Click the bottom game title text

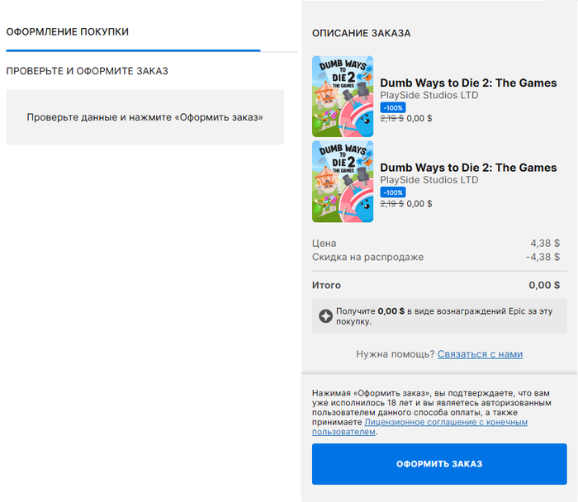click(x=468, y=168)
